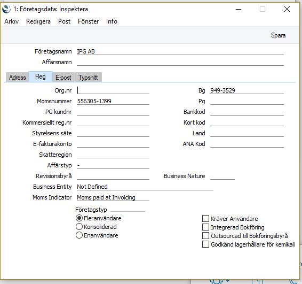This screenshot has height=284, width=302.
Task: Check Outsourcad till Bokföringsbyrå
Action: 205,236
